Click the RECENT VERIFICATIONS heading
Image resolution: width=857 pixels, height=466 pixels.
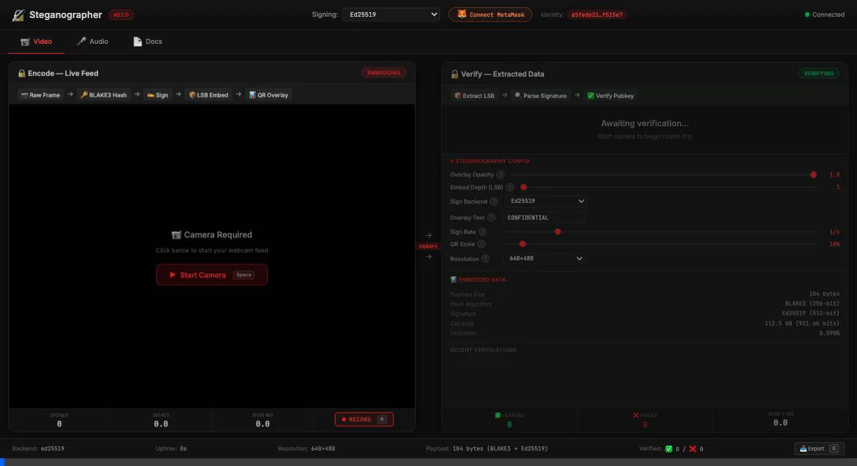pos(483,350)
